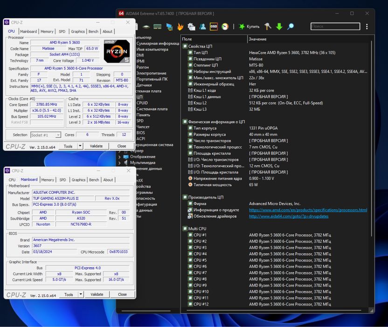Open the Socket #1 selection combo box
The height and width of the screenshot is (327, 388).
pos(46,135)
